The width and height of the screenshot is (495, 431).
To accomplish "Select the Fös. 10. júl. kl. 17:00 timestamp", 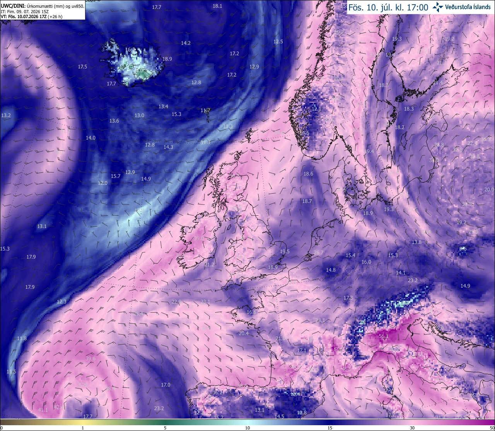I will (388, 7).
